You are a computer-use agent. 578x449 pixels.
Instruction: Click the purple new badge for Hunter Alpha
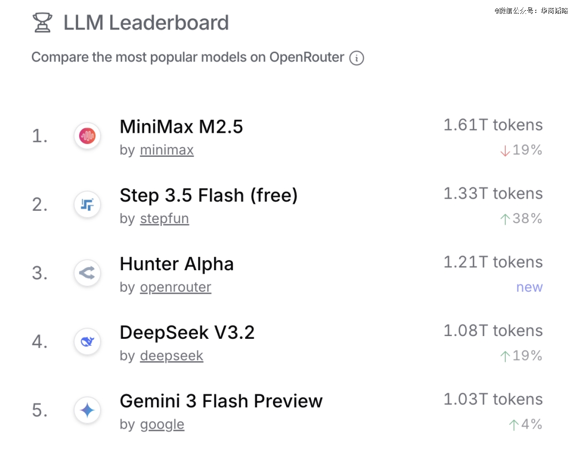coord(529,287)
